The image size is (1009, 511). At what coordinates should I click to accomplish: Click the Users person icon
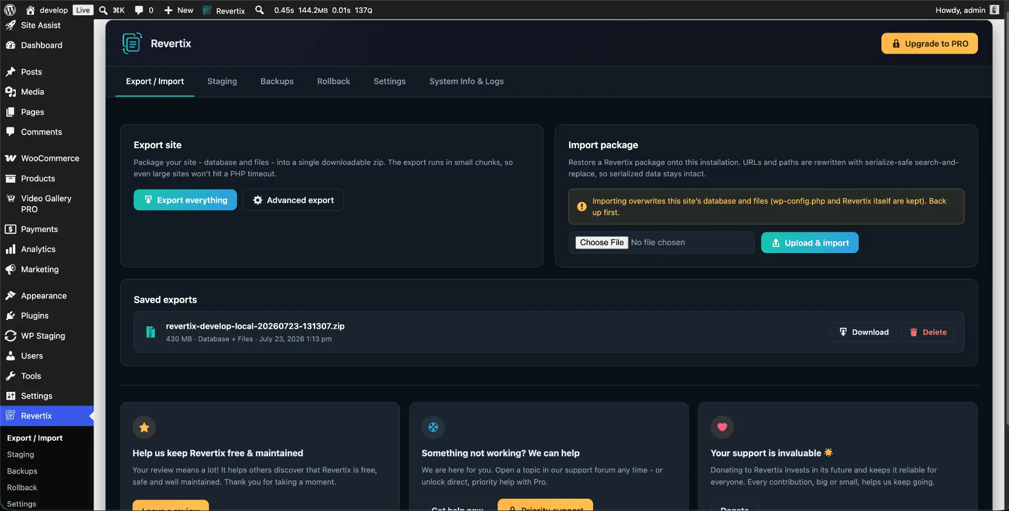pyautogui.click(x=10, y=355)
